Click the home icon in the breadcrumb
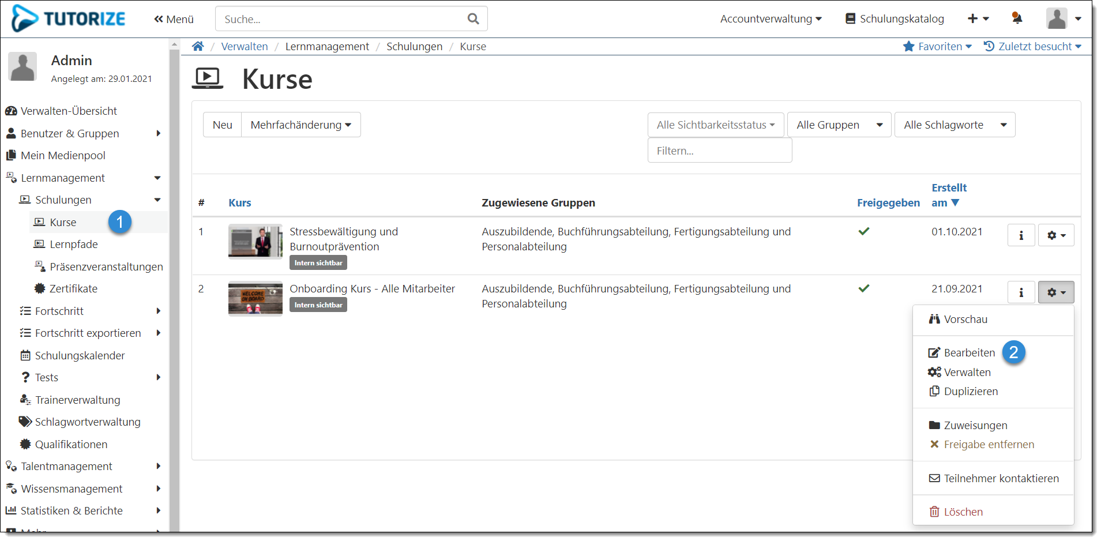 coord(198,46)
